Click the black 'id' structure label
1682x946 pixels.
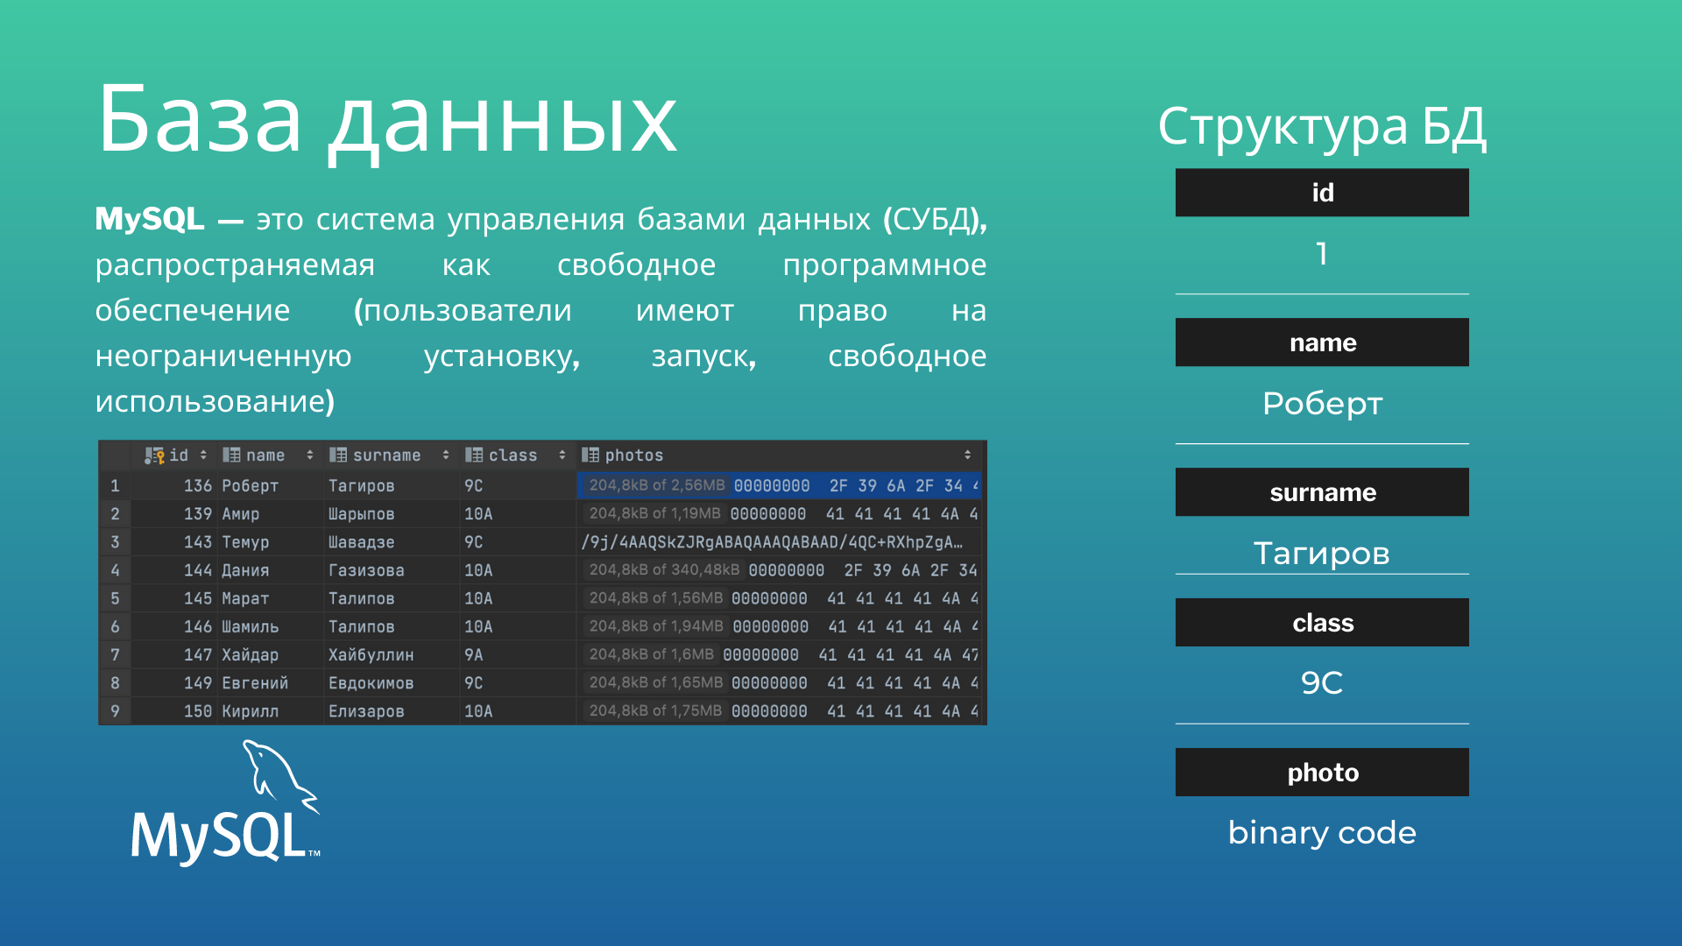coord(1322,193)
